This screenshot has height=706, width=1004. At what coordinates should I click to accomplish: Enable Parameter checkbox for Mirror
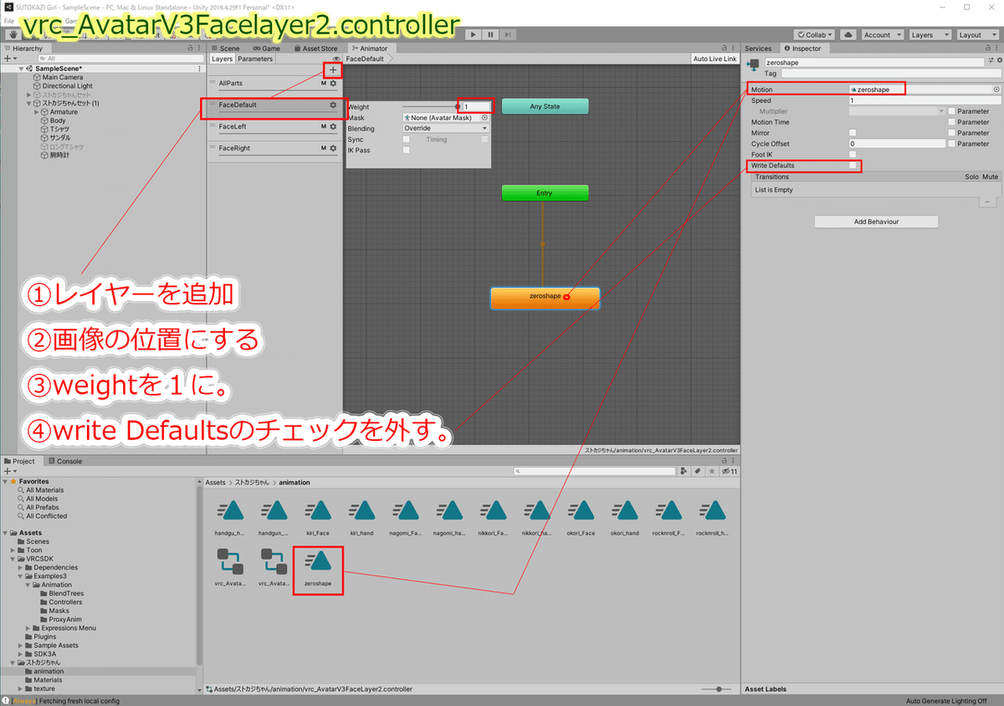(951, 133)
